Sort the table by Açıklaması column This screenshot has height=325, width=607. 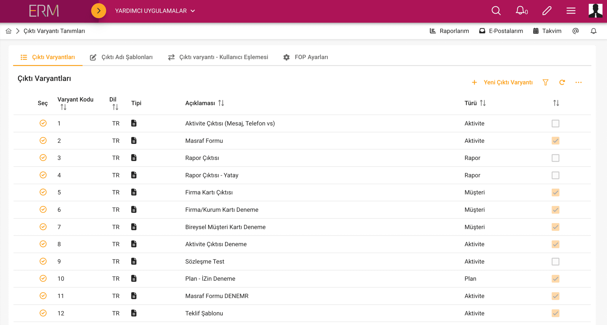pos(221,103)
